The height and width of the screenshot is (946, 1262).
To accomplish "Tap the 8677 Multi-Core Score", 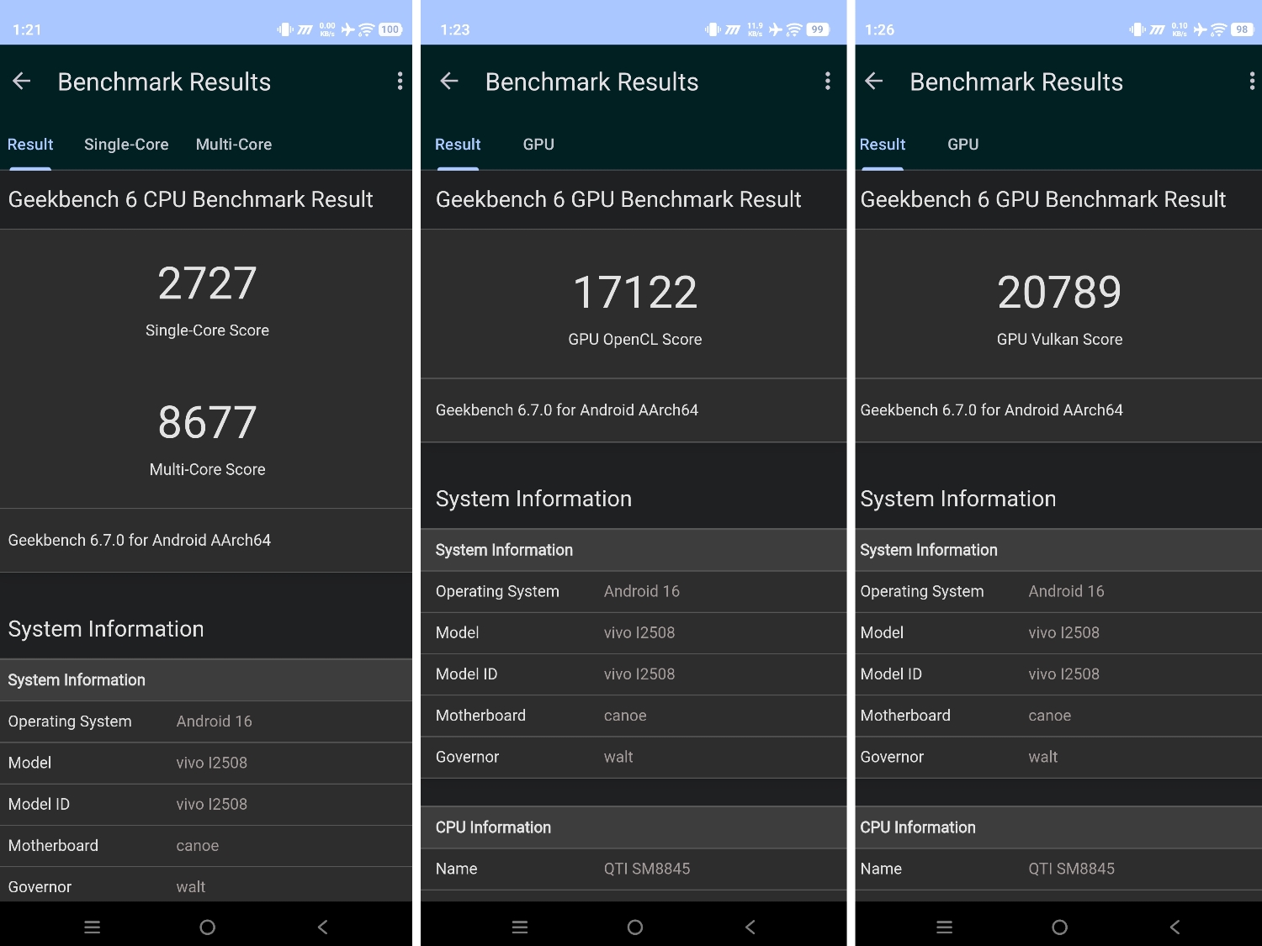I will tap(207, 423).
